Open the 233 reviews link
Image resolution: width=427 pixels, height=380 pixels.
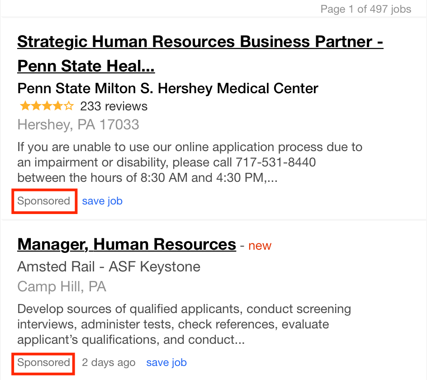pos(114,106)
